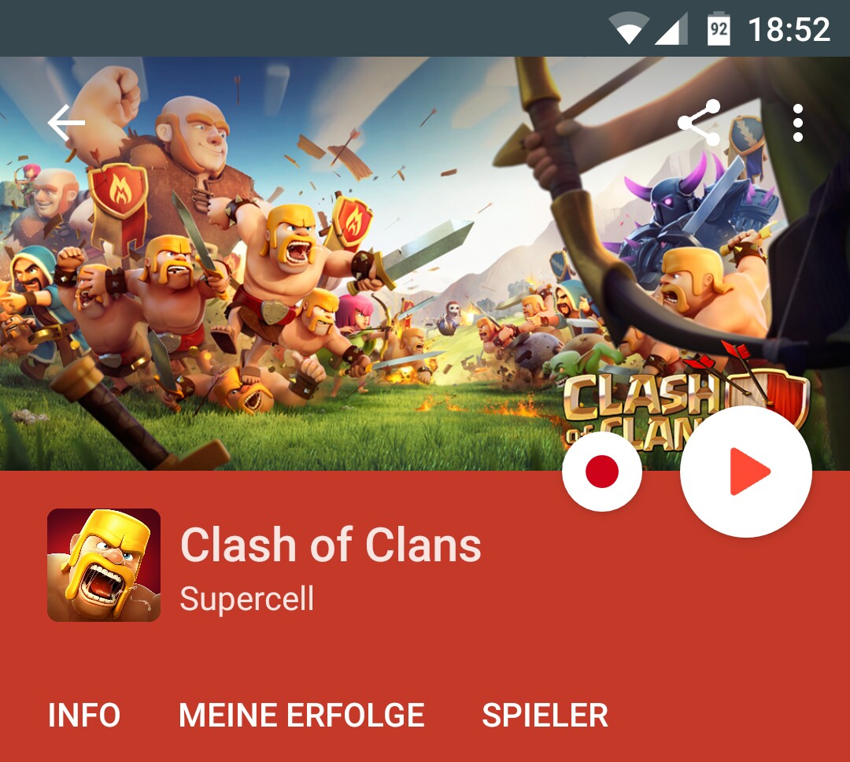
Task: Tap the 18:52 clock
Action: click(x=789, y=29)
